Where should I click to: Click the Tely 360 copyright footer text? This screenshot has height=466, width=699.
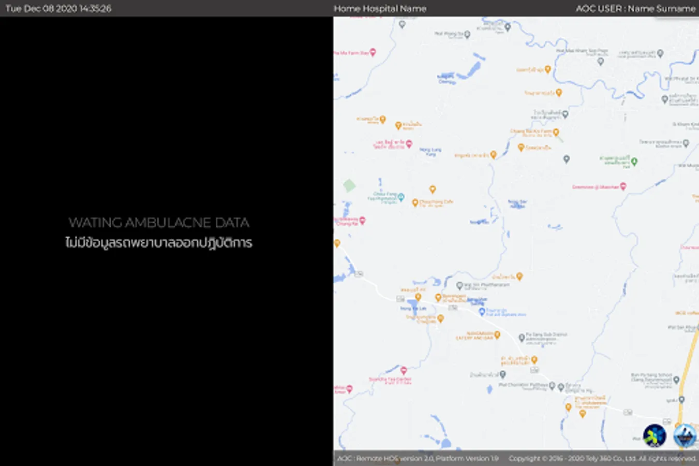603,458
